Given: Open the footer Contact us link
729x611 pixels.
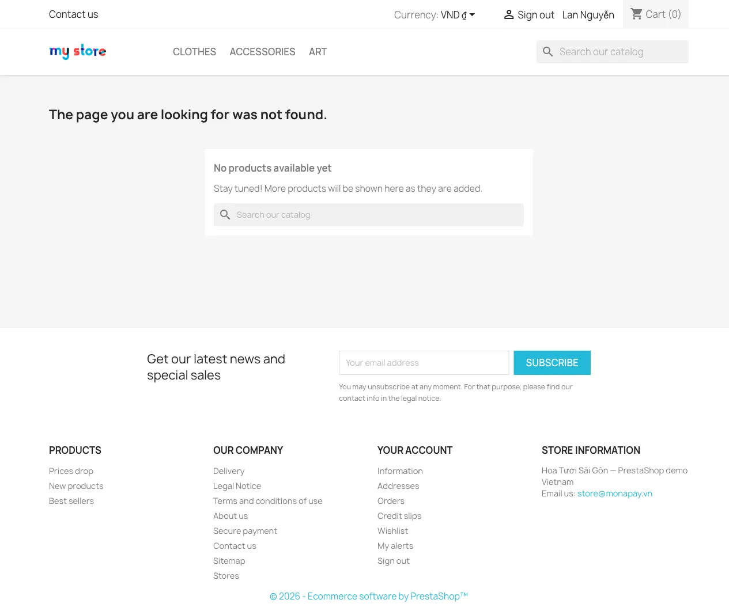Looking at the screenshot, I should click(235, 546).
